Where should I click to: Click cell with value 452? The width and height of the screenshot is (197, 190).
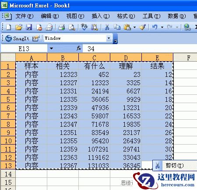tap(95, 74)
